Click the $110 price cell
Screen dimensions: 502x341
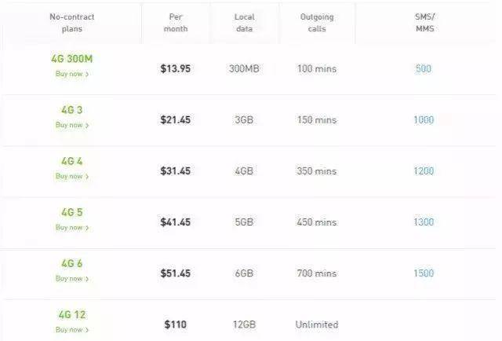pyautogui.click(x=175, y=324)
